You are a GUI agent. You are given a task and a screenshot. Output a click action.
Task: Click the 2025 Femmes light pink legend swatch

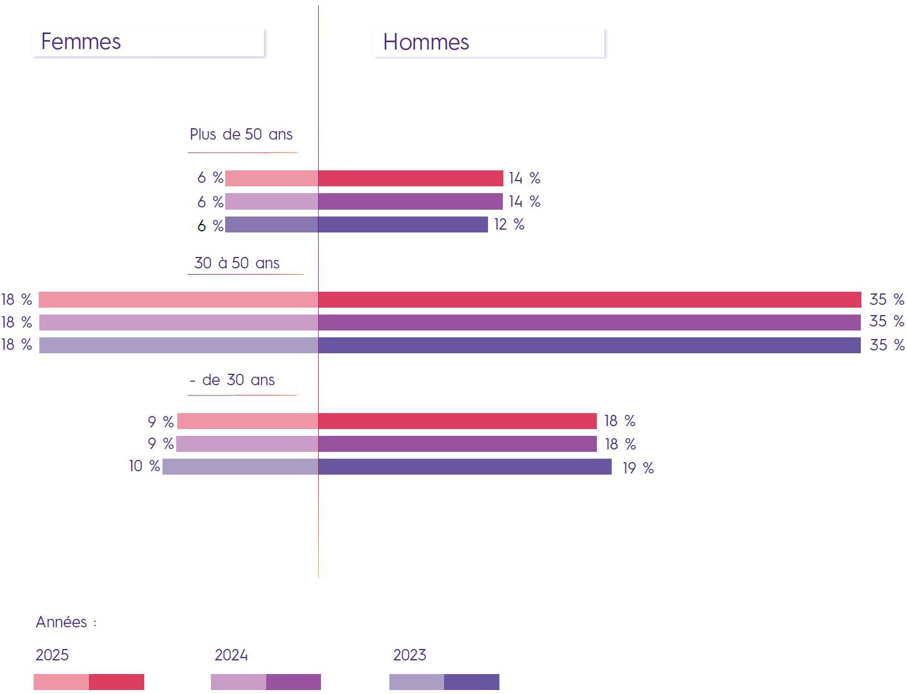(61, 682)
